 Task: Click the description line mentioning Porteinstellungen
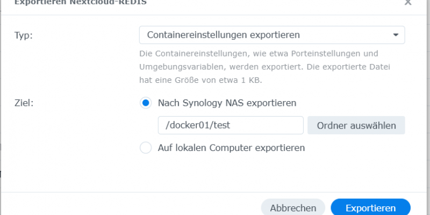tap(259, 54)
